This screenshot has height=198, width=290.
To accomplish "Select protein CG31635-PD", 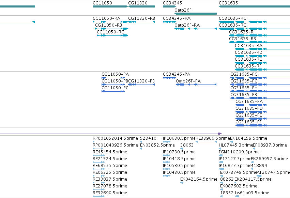I will (249, 108).
